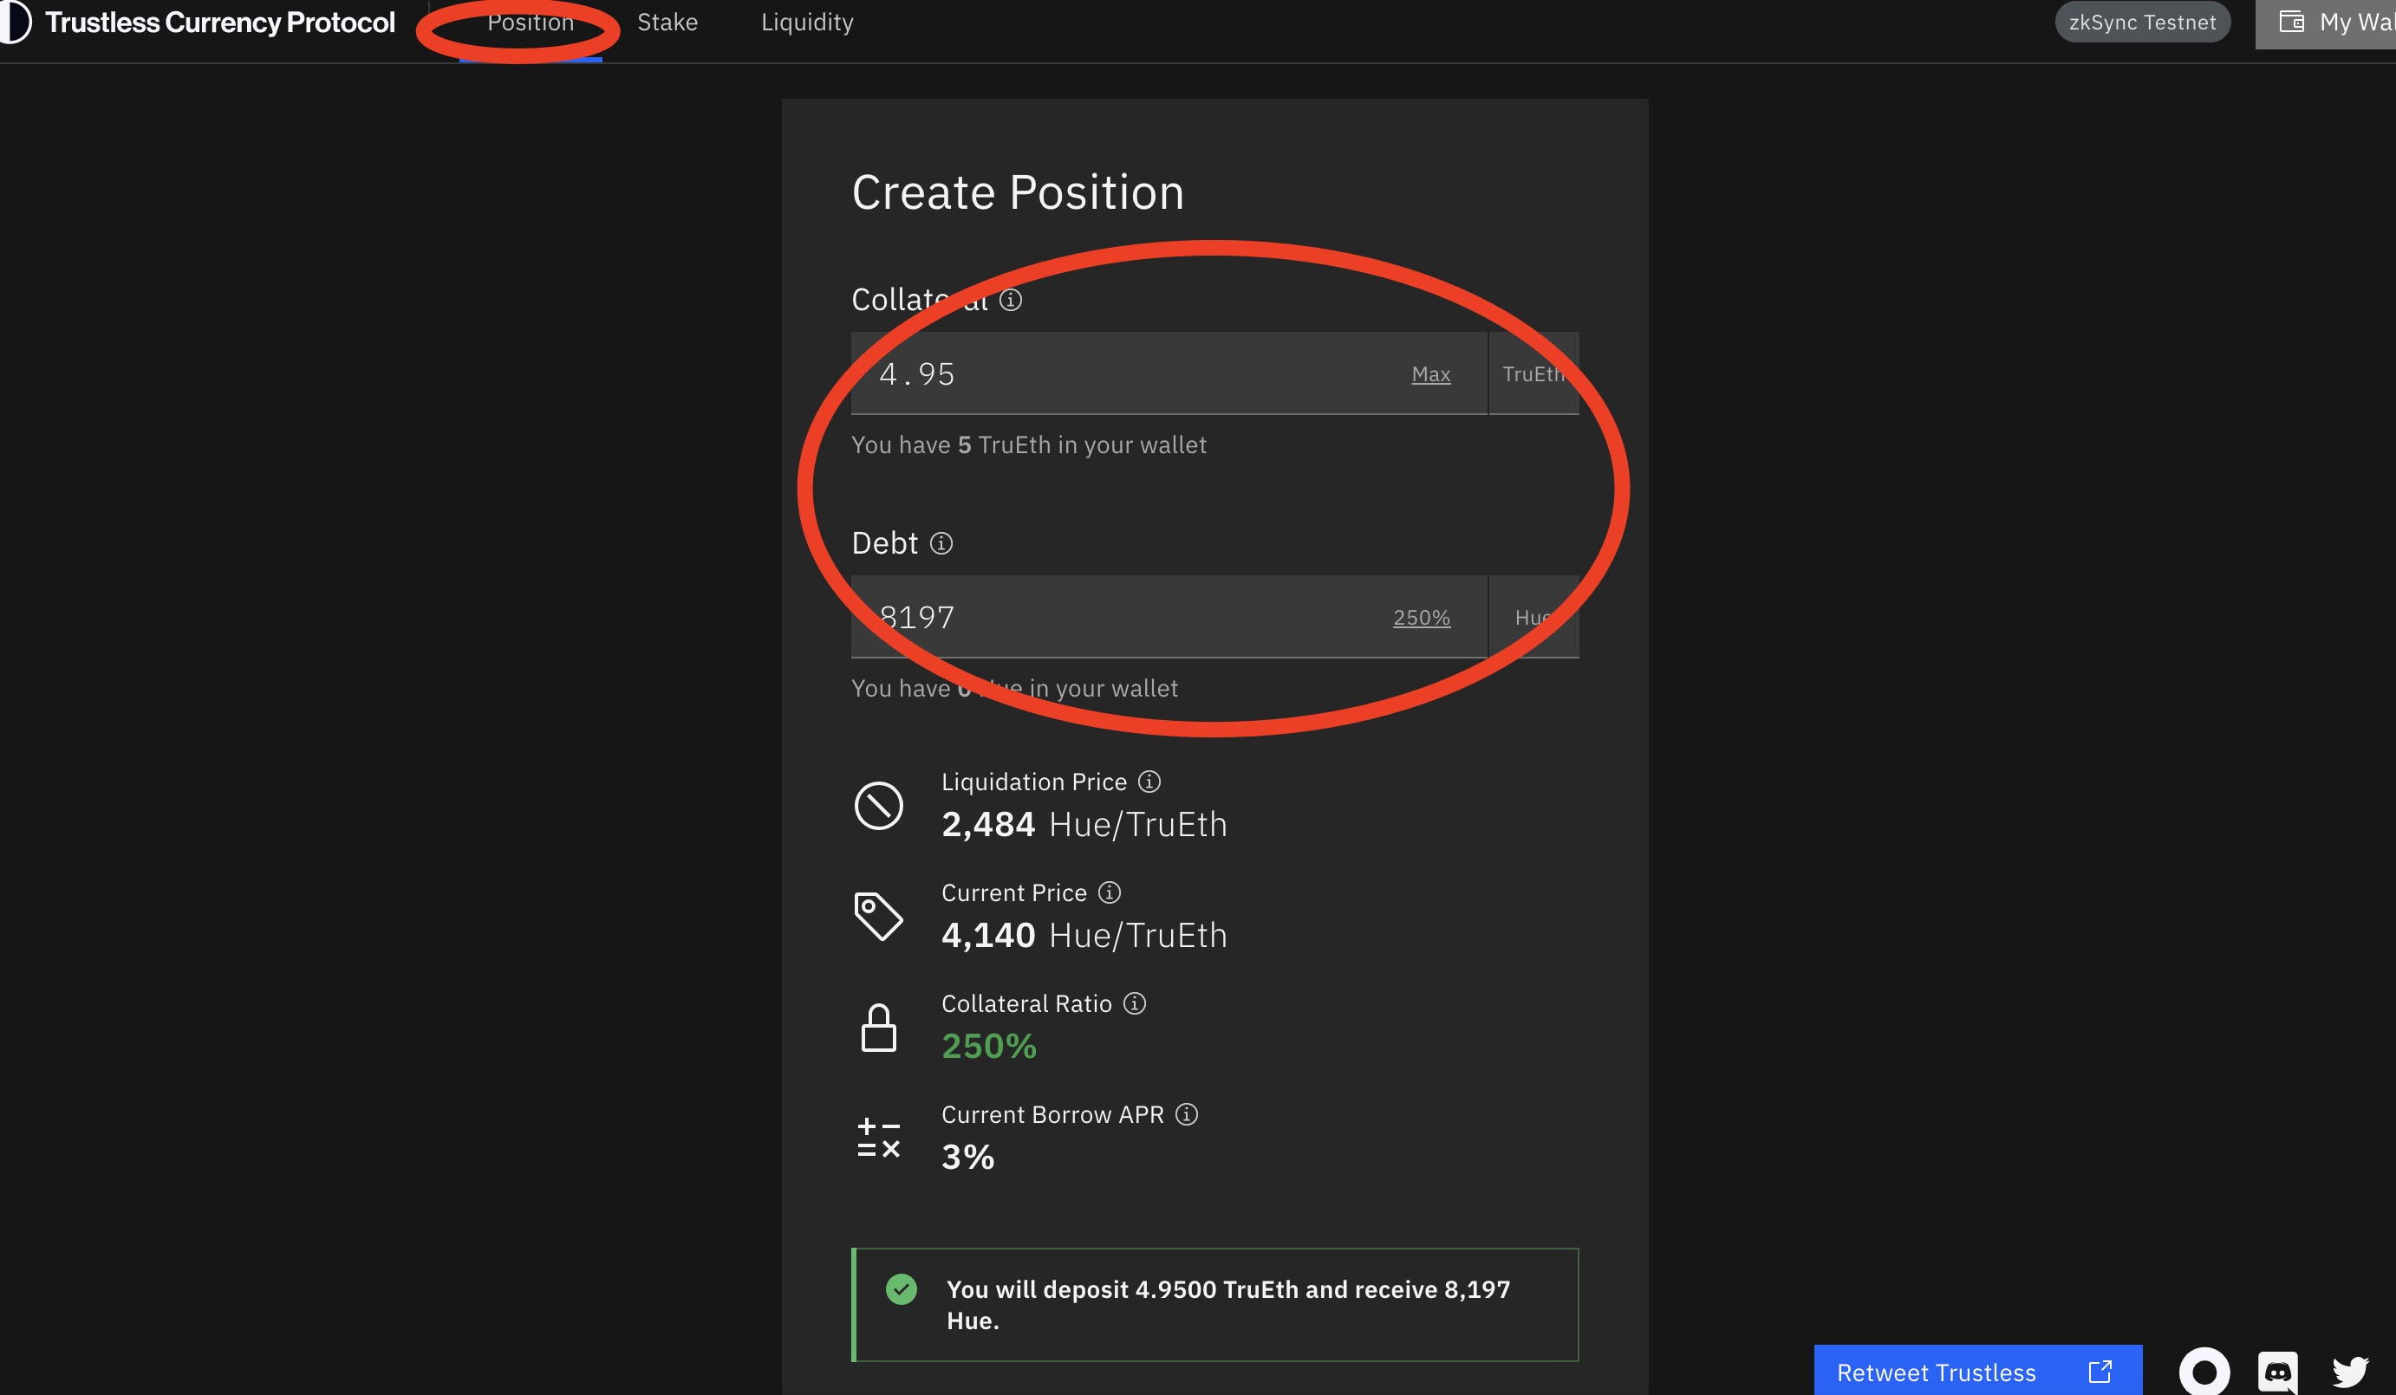The image size is (2396, 1395).
Task: Switch to the Position tab
Action: (x=531, y=23)
